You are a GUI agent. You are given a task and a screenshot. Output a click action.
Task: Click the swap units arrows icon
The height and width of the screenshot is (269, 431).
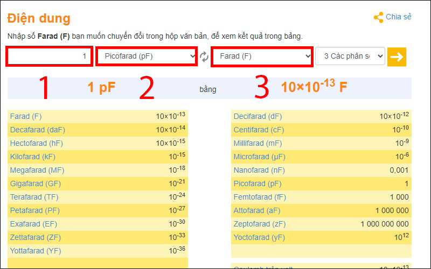[204, 57]
